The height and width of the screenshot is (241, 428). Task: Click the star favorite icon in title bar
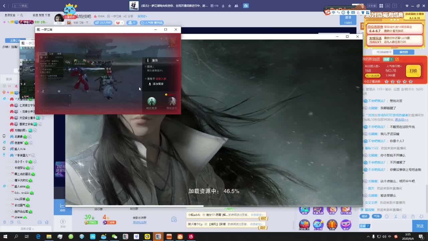click(229, 6)
